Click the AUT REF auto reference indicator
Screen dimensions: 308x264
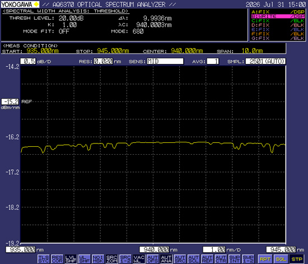click(207, 259)
